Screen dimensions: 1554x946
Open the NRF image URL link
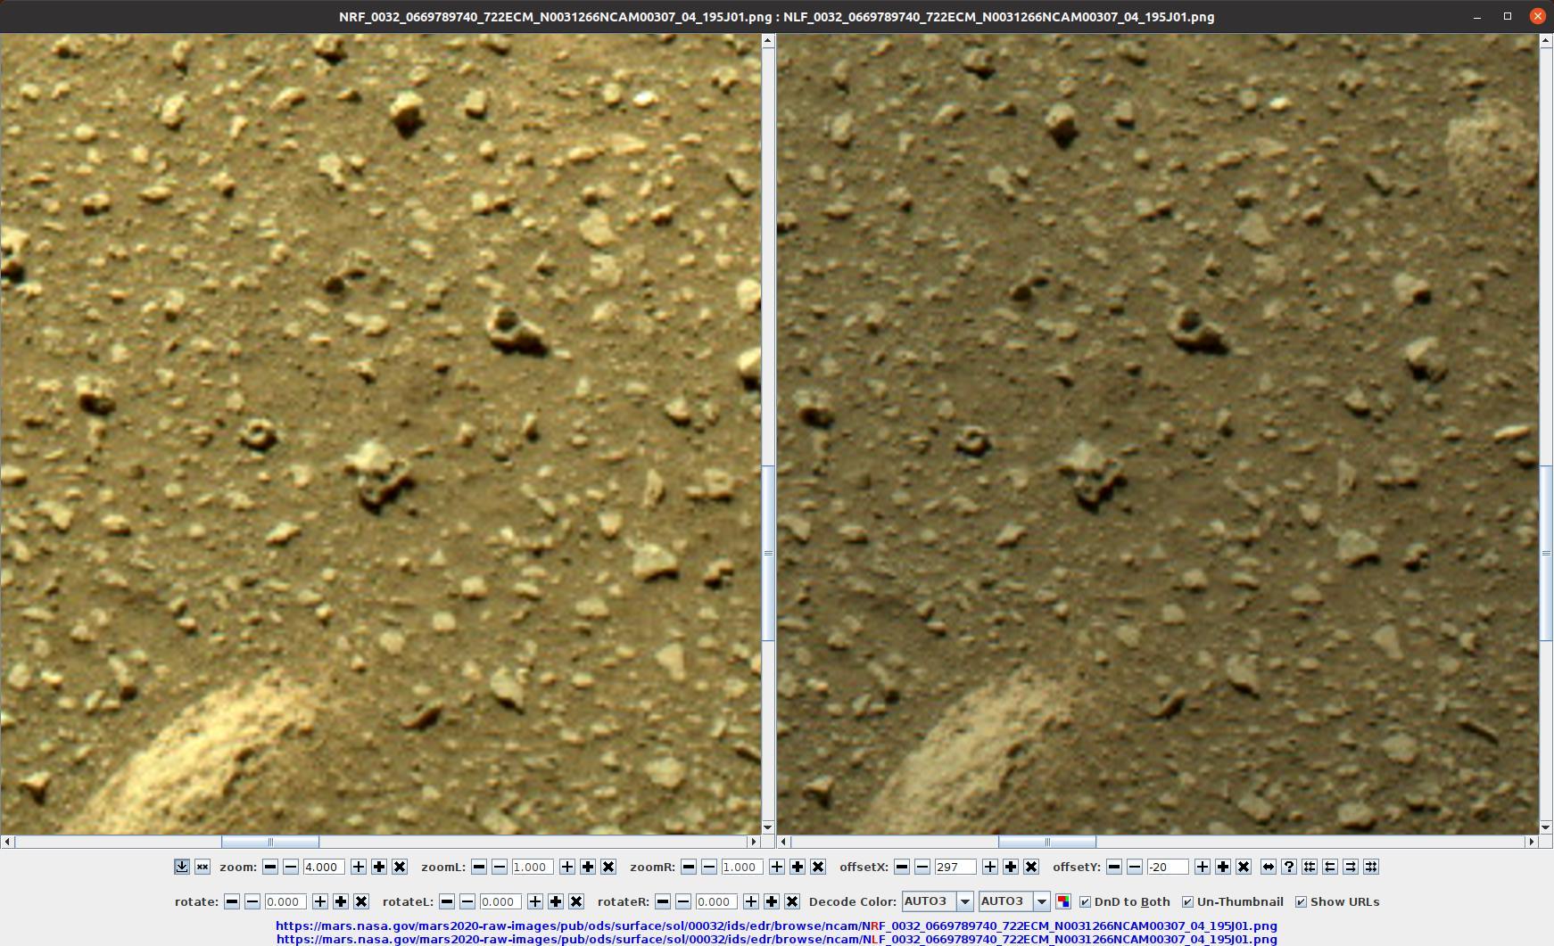click(776, 925)
